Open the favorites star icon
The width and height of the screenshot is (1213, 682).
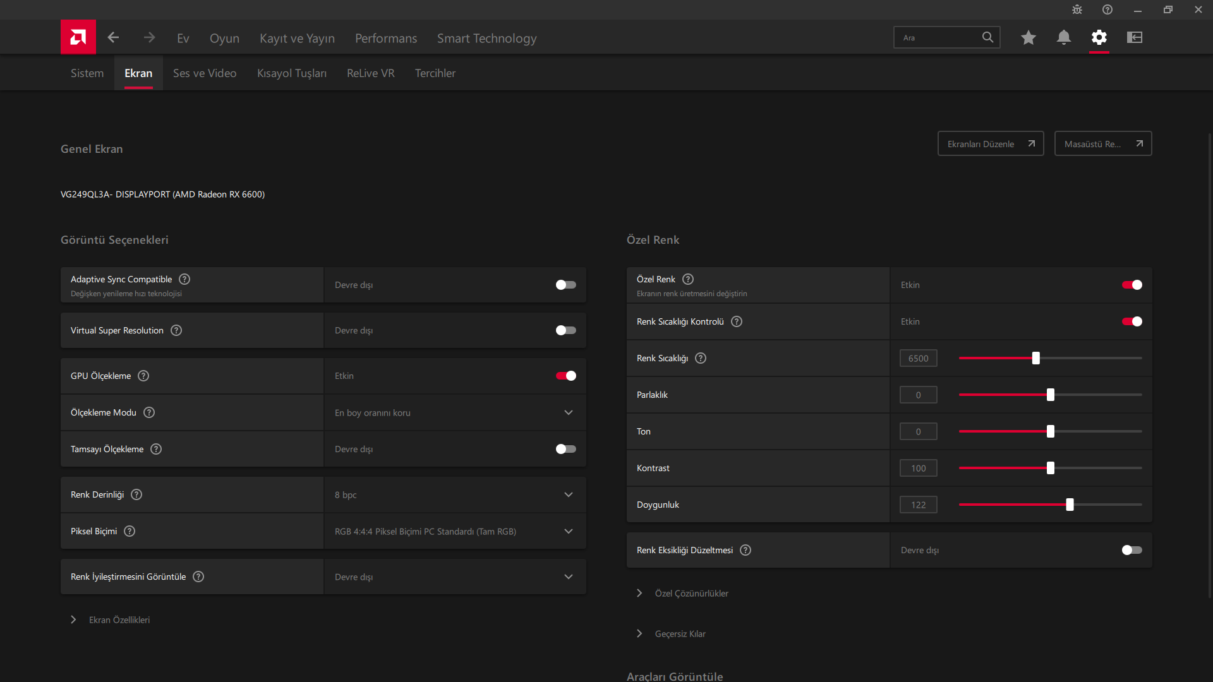[x=1028, y=37]
